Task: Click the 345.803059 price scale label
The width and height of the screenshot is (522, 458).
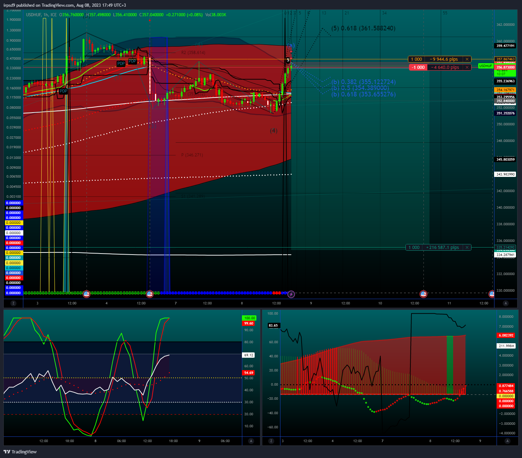Action: [505, 160]
